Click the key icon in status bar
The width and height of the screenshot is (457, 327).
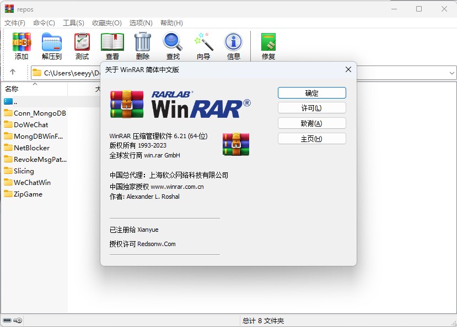(x=18, y=320)
